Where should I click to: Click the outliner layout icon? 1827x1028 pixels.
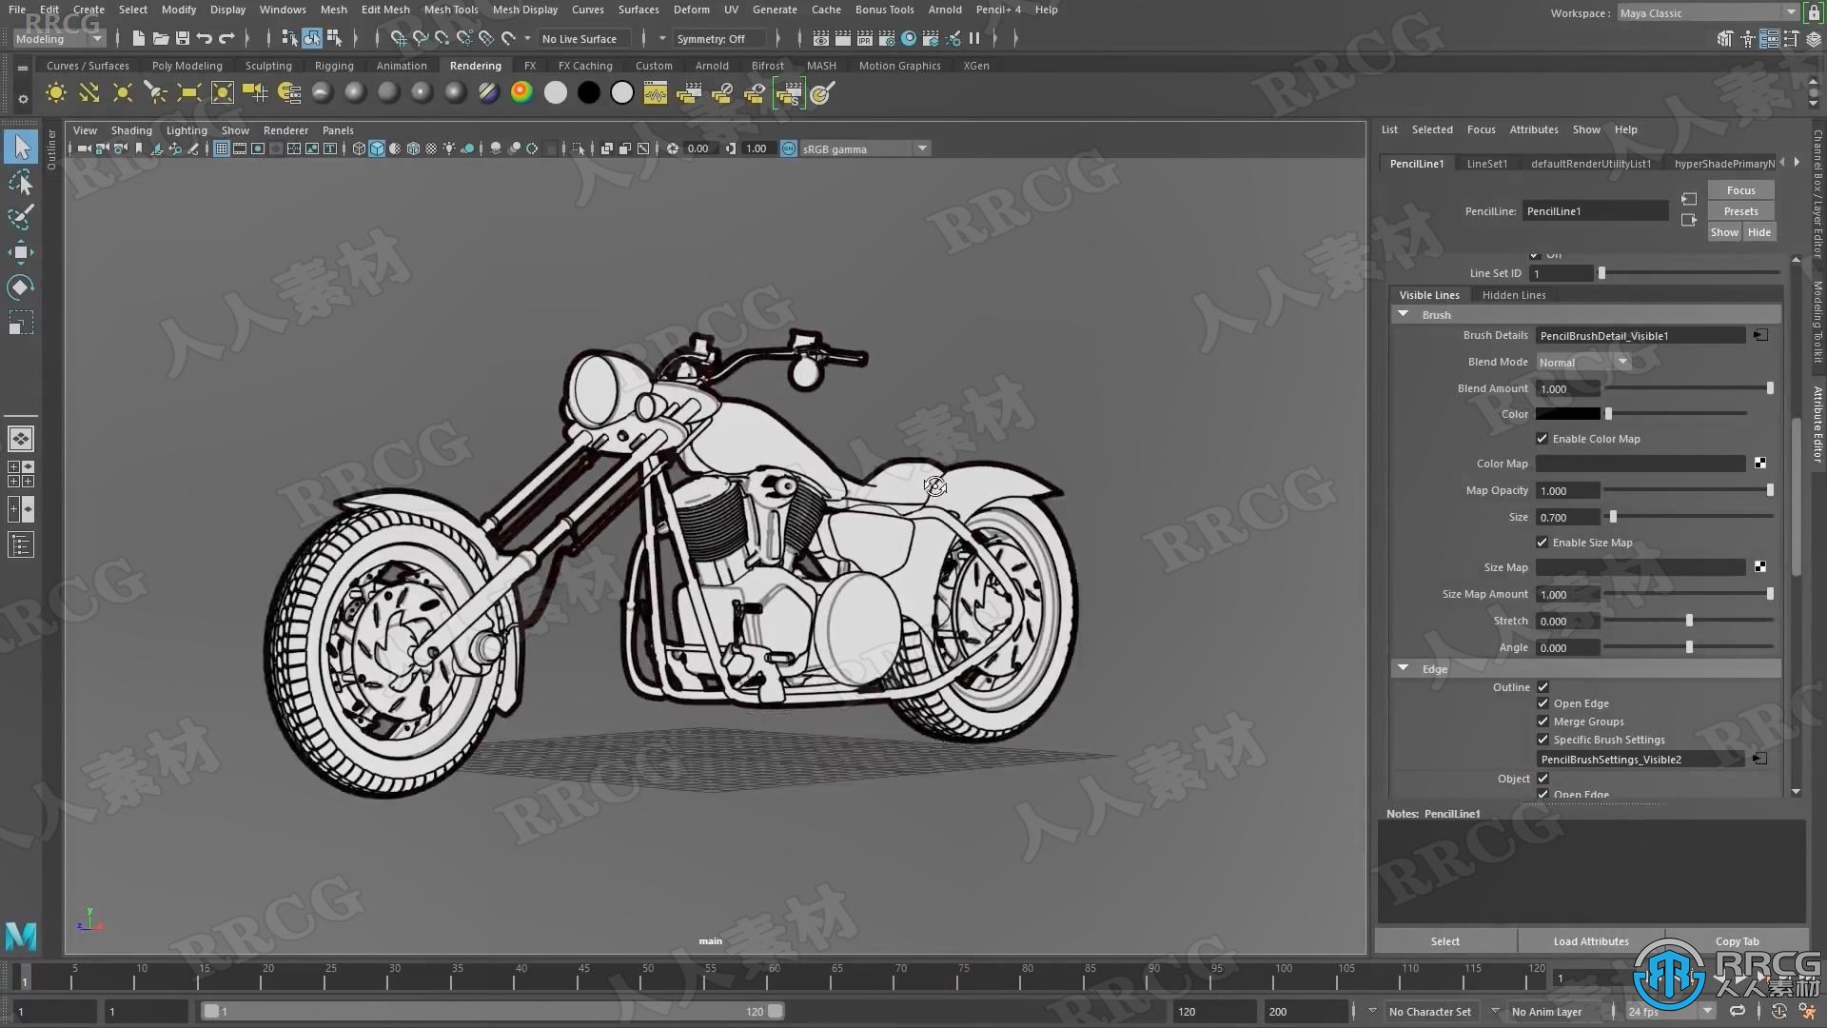point(21,545)
